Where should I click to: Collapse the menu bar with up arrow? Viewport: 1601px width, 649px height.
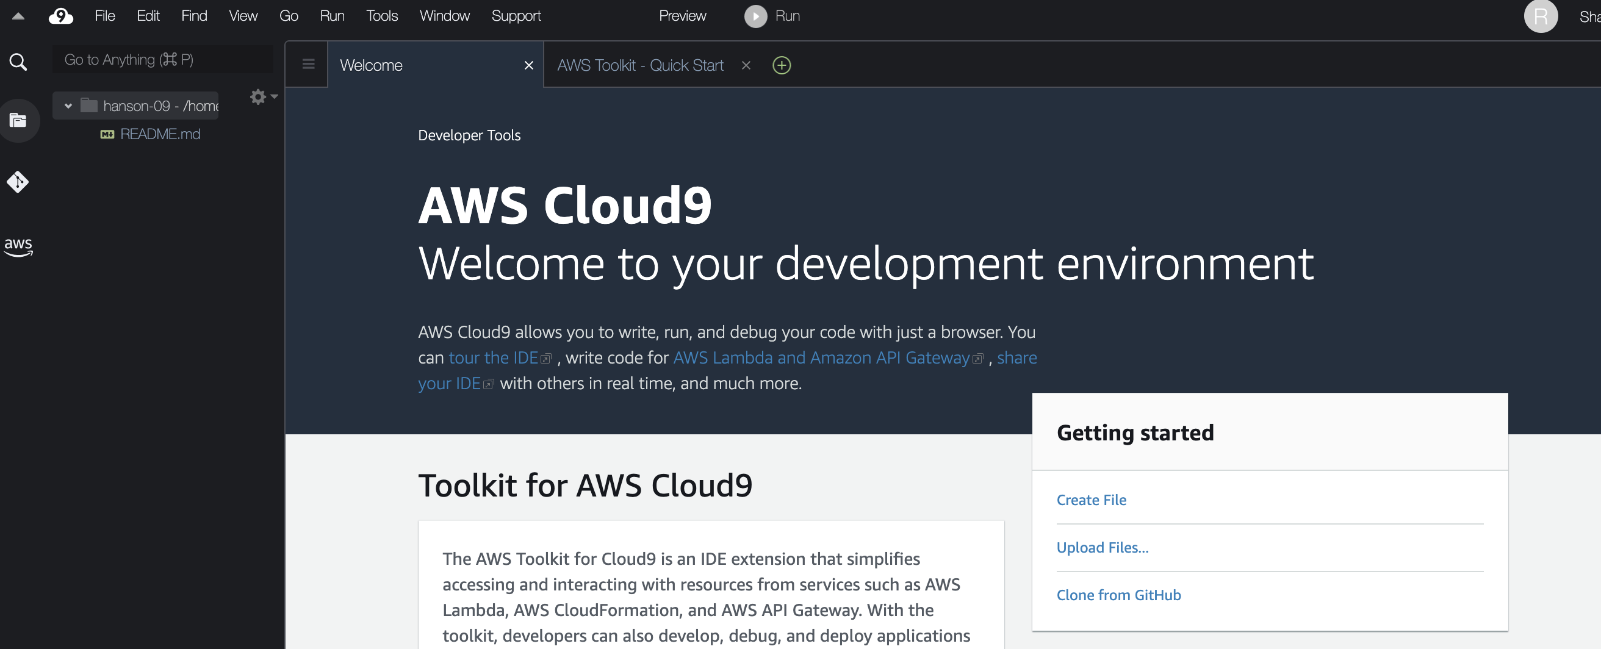(19, 16)
